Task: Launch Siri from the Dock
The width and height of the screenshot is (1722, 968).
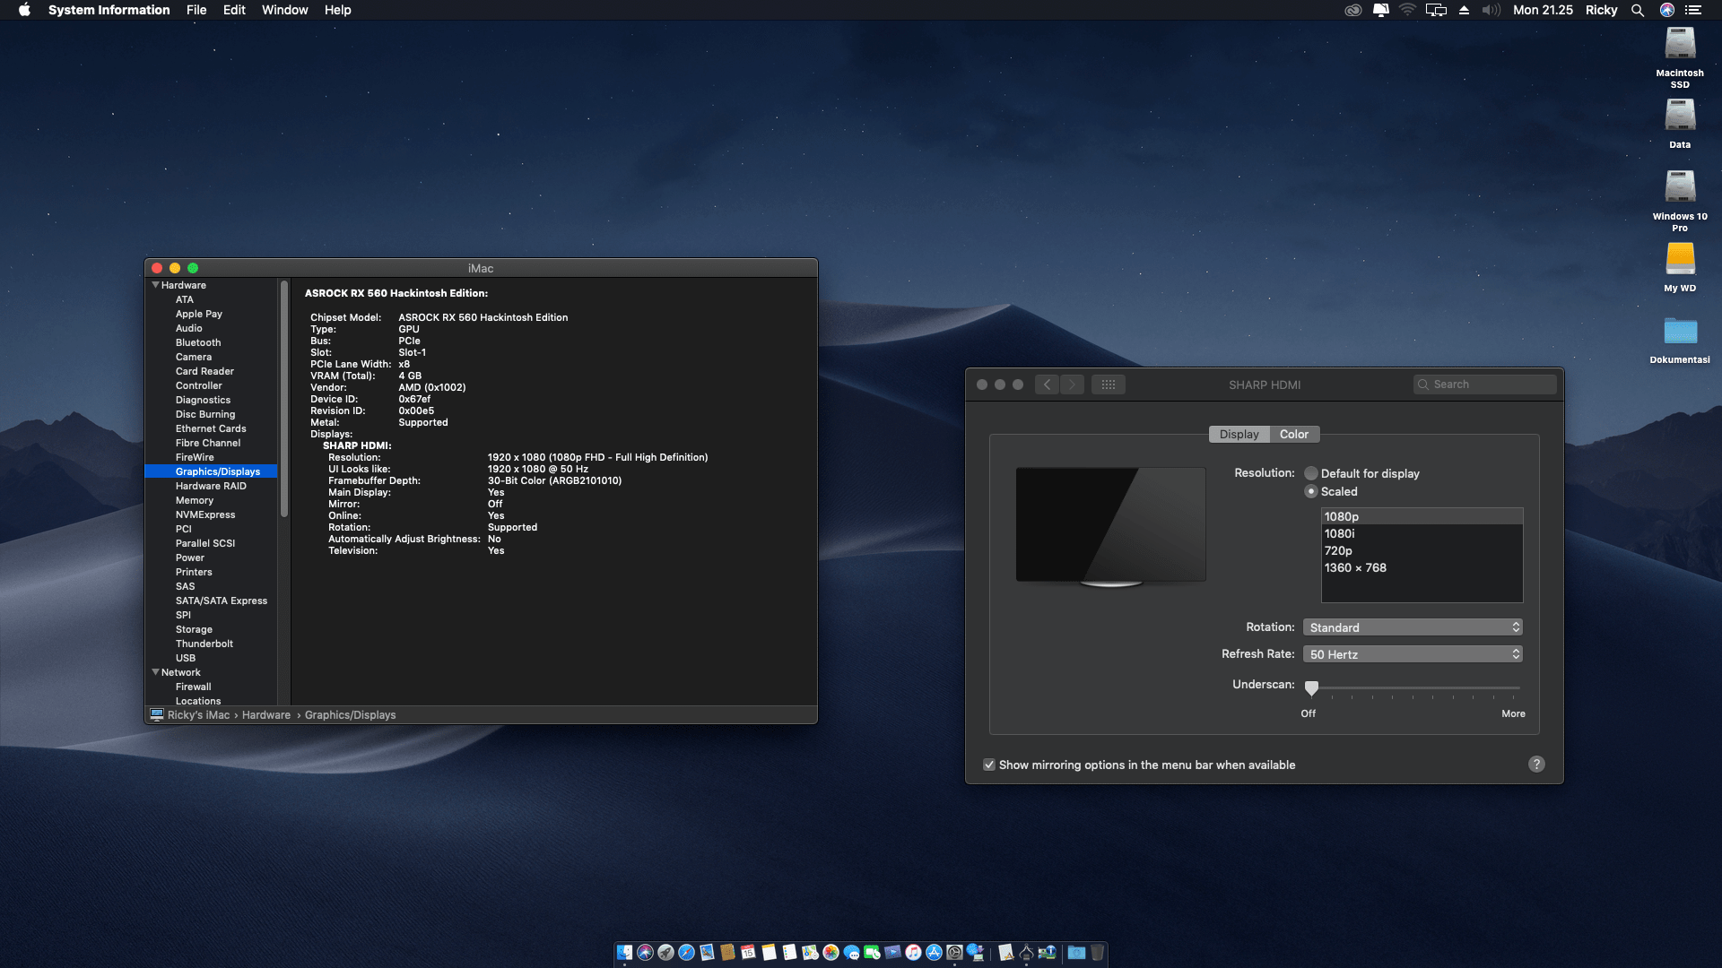Action: [645, 952]
